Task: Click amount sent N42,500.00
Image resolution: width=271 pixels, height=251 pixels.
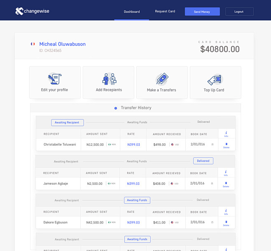Action: 95,222
